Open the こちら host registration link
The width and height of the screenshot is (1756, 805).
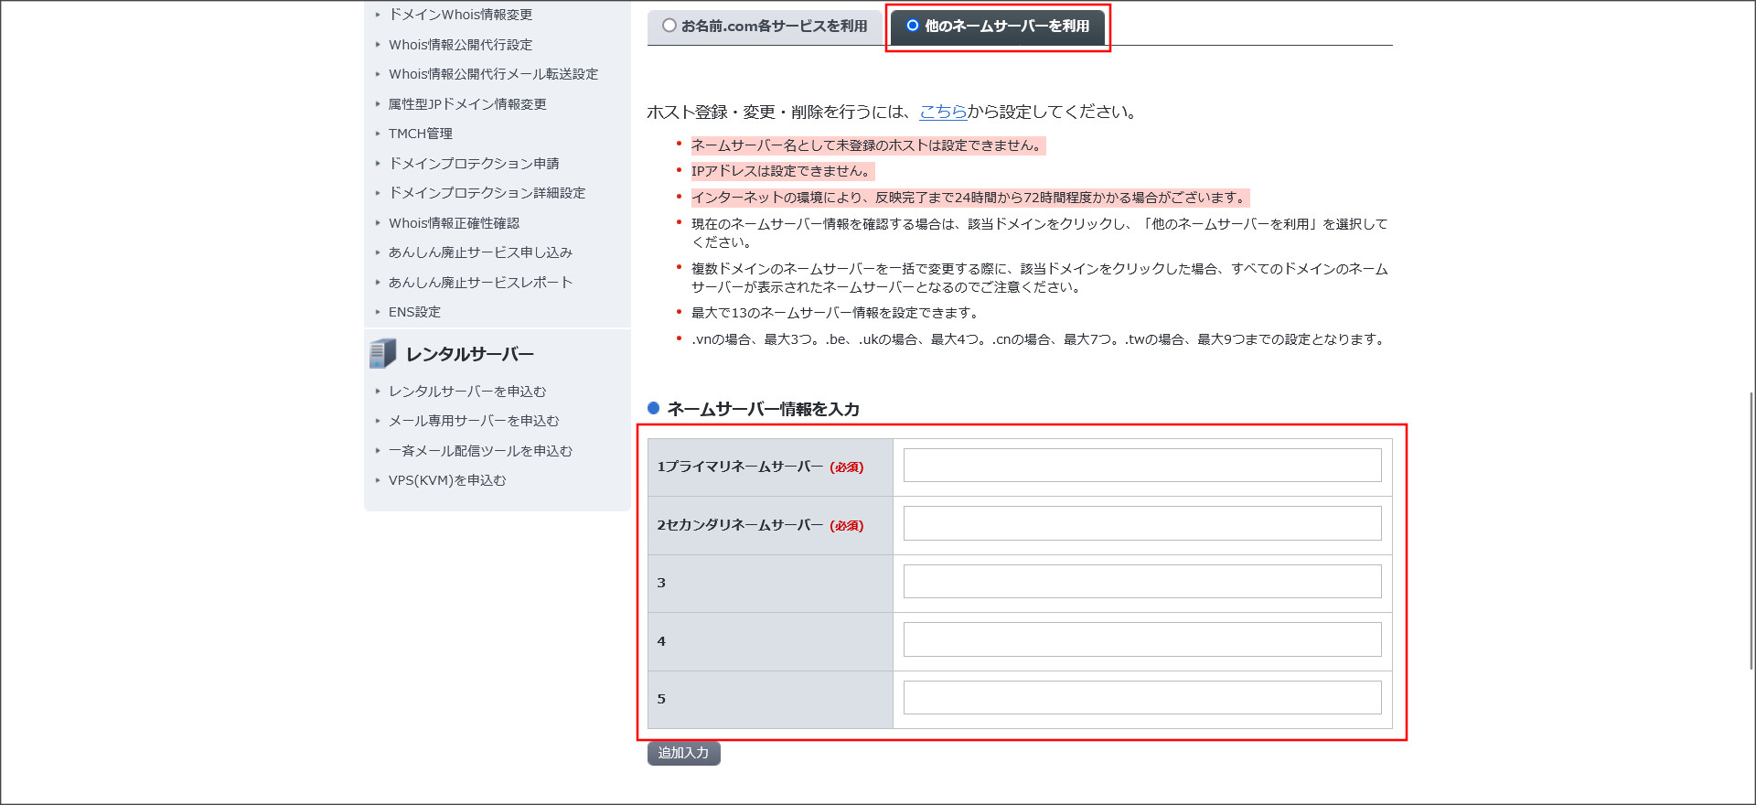[x=943, y=112]
